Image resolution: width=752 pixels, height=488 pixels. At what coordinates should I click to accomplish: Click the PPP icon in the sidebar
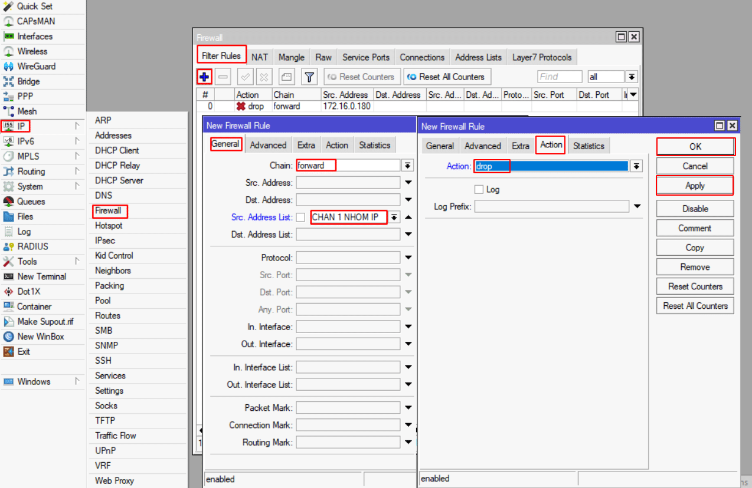pyautogui.click(x=8, y=96)
